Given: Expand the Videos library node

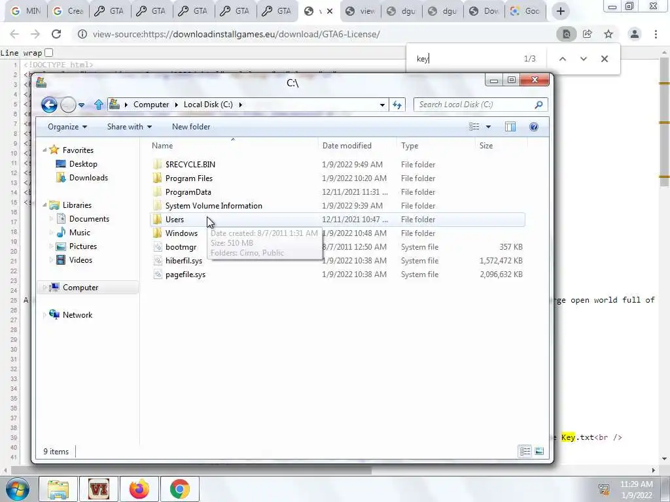Looking at the screenshot, I should (x=51, y=260).
